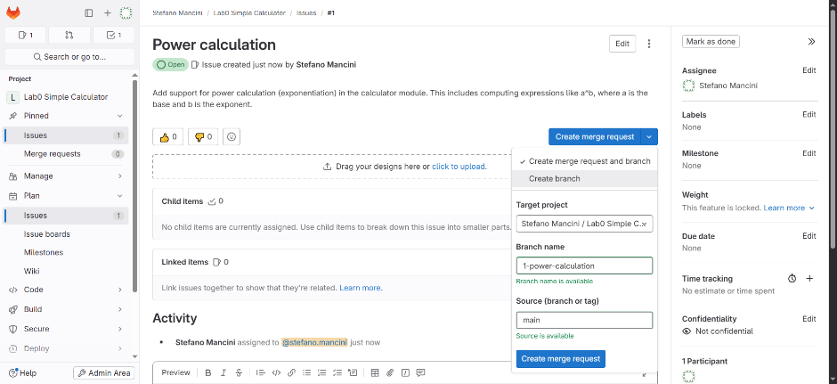
Task: Click the blue Create merge request button in dropdown
Action: 560,359
